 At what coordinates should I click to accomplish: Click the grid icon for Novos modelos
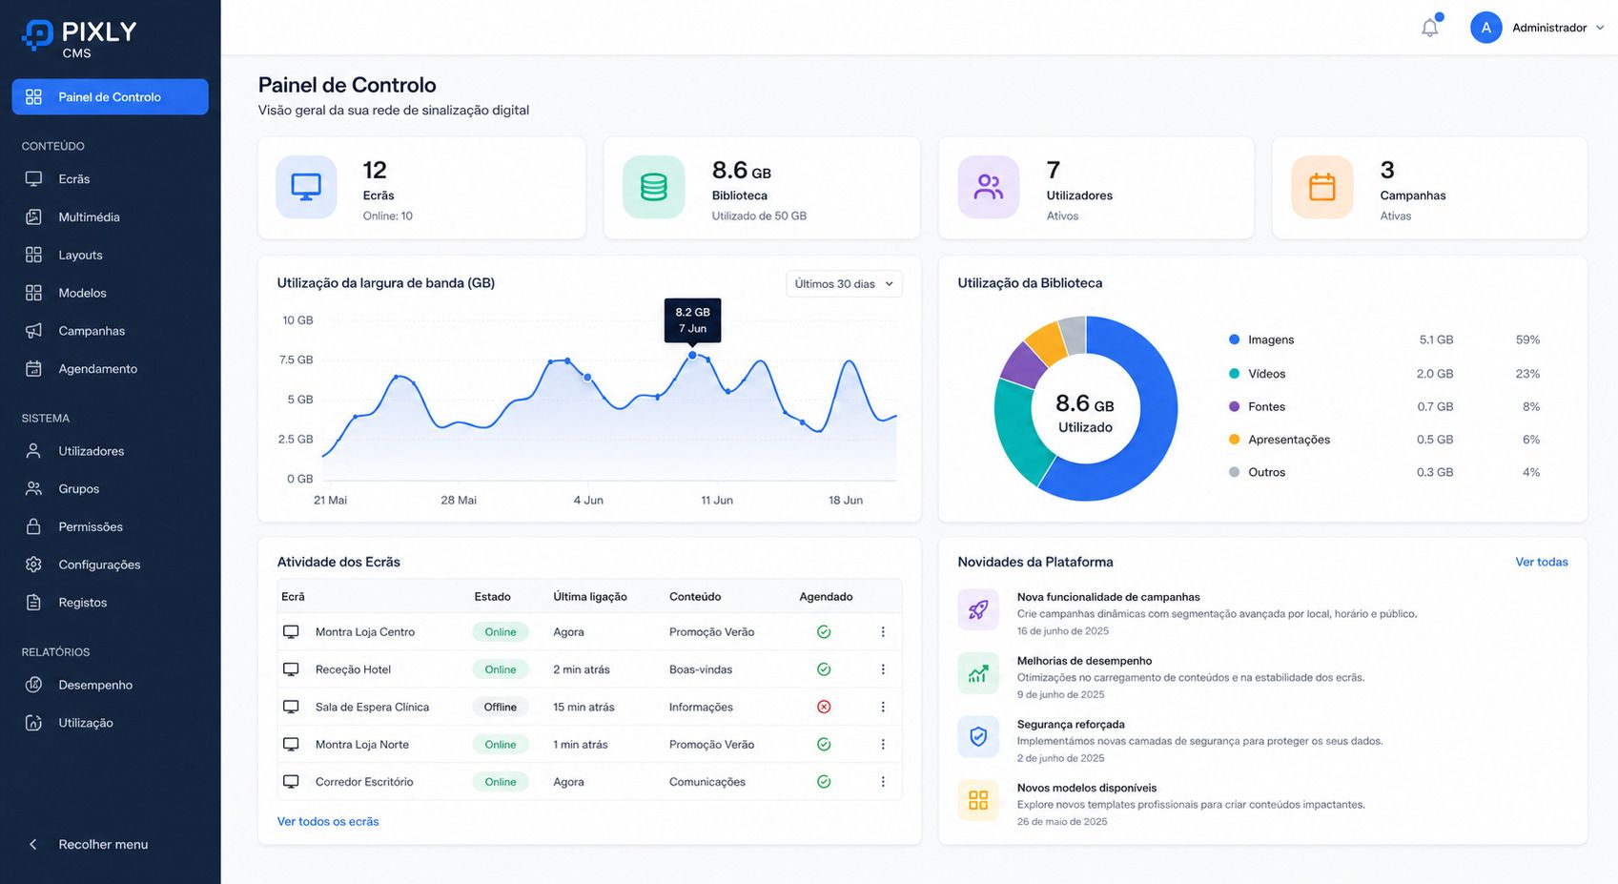point(978,800)
